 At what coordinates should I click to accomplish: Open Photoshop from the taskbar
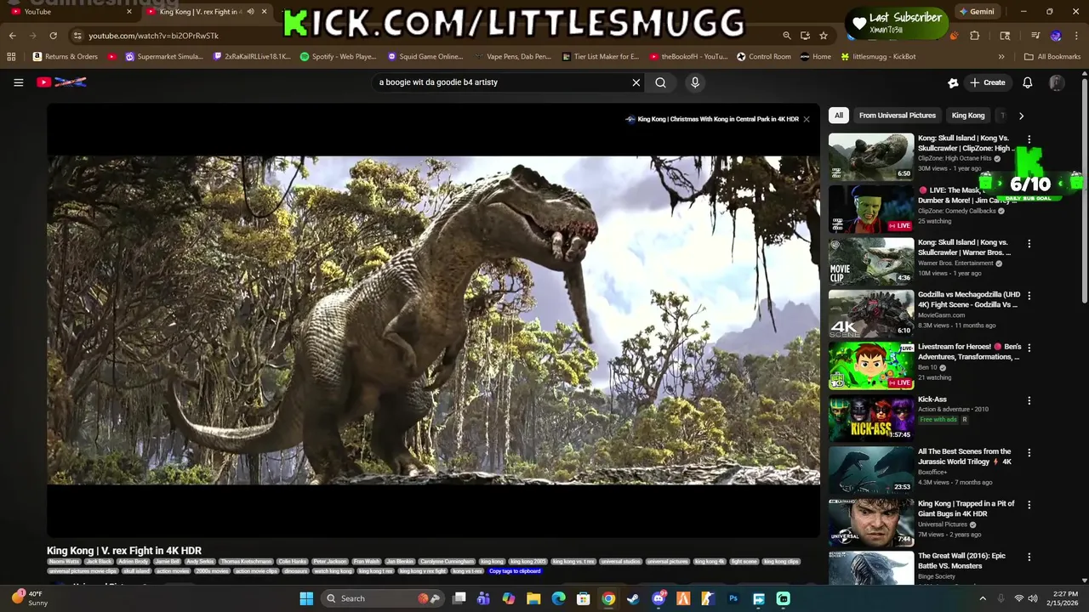pos(733,598)
